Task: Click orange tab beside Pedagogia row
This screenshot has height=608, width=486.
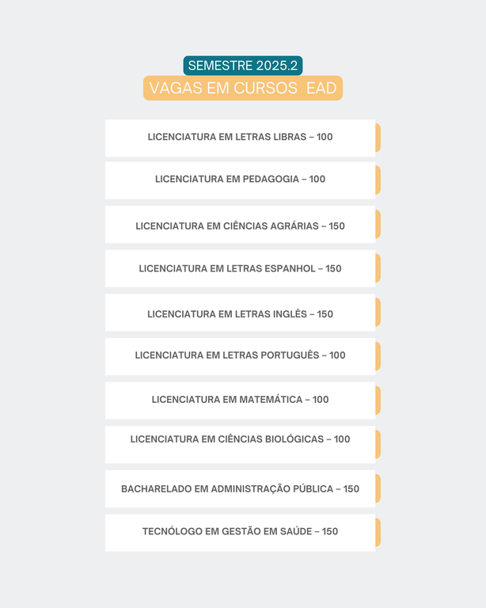Action: click(378, 180)
